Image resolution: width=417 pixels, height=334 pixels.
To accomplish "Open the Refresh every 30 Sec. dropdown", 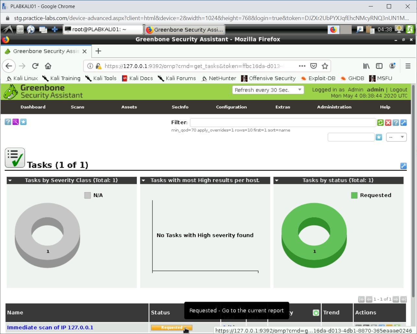I will pyautogui.click(x=268, y=90).
